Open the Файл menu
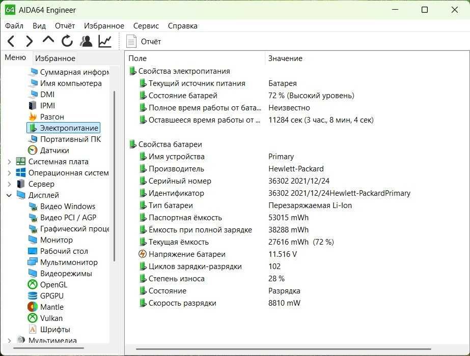470x356 pixels. point(14,26)
